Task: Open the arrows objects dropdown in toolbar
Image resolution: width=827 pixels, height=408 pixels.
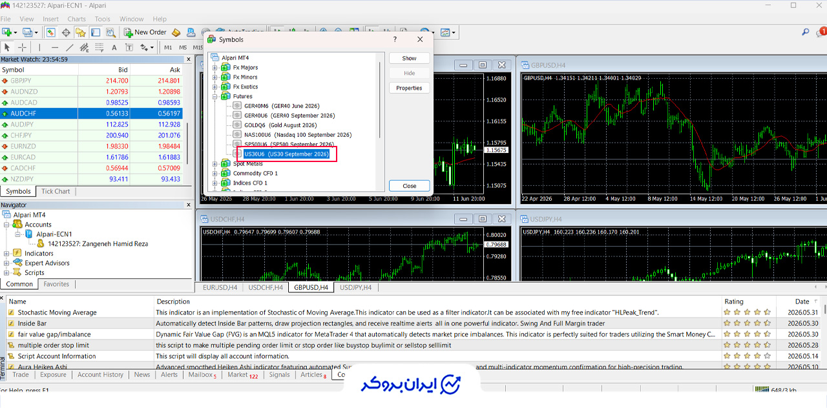Action: [152, 47]
